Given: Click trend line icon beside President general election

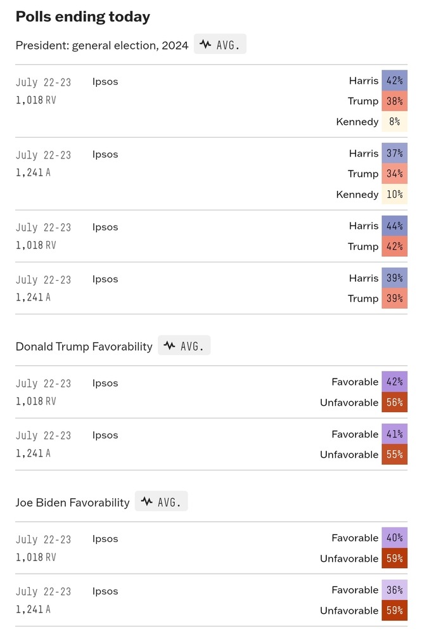Looking at the screenshot, I should [x=205, y=44].
